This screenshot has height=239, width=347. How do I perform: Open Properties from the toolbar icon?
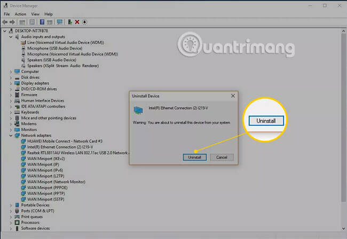[32, 22]
